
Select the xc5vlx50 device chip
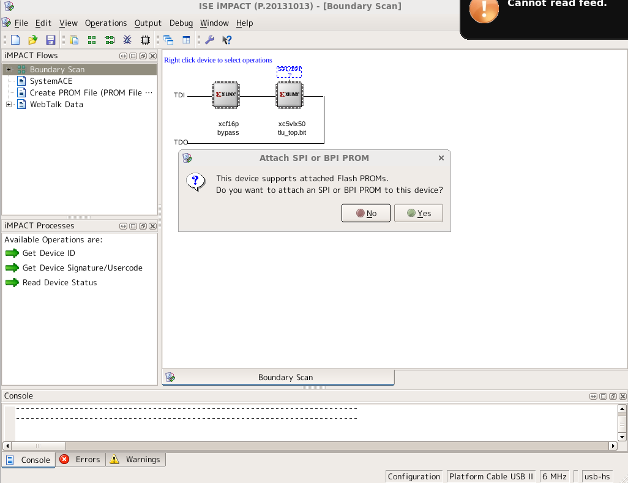pyautogui.click(x=289, y=95)
